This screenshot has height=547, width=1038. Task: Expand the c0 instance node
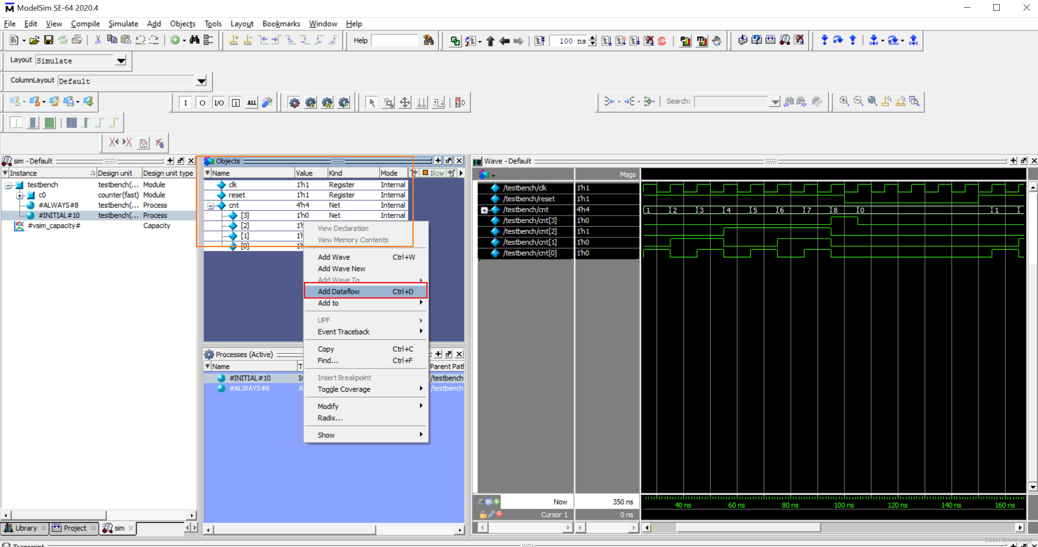20,195
